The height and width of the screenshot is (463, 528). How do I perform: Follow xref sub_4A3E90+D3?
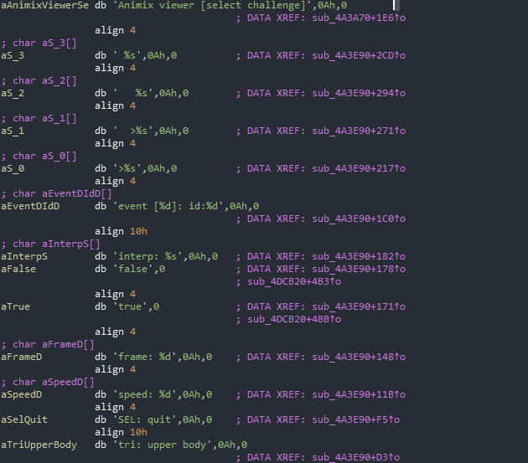356,458
